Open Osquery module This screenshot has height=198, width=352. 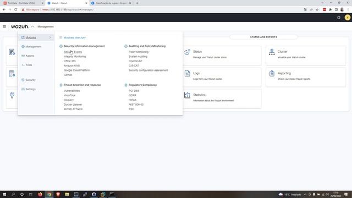click(69, 100)
